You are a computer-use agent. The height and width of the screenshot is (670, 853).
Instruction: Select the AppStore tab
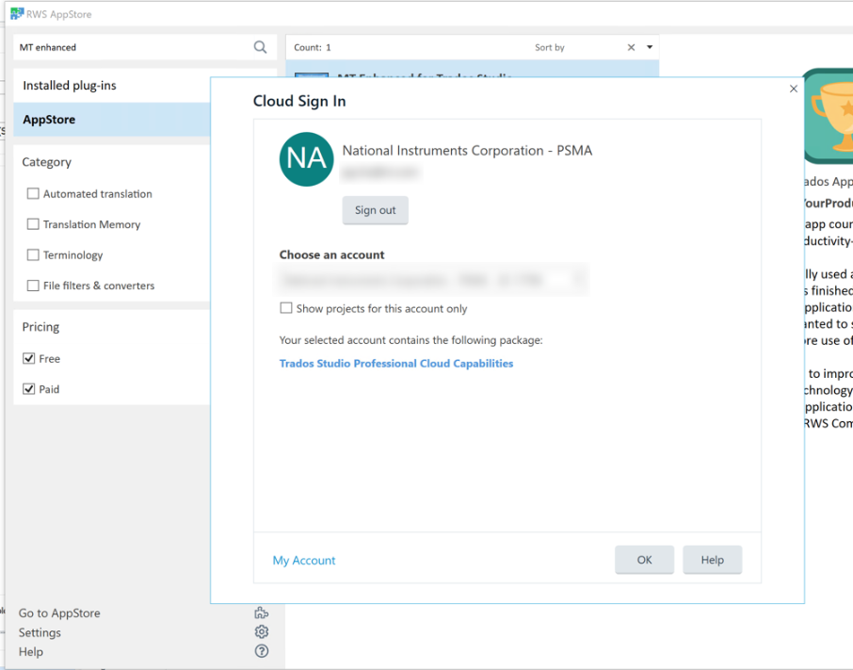click(112, 119)
